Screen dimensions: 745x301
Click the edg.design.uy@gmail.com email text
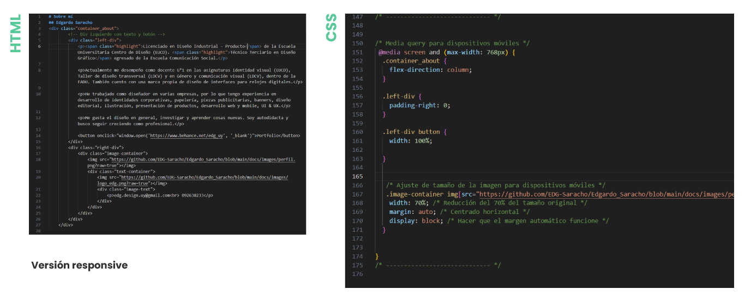141,195
